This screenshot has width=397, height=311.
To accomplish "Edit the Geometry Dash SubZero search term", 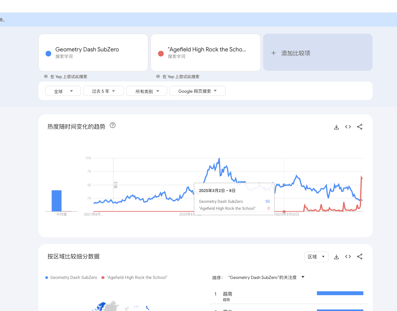I will pos(93,53).
